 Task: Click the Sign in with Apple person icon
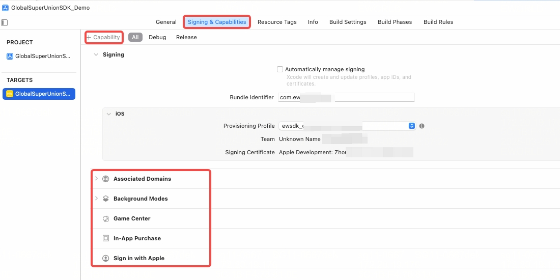coord(106,258)
